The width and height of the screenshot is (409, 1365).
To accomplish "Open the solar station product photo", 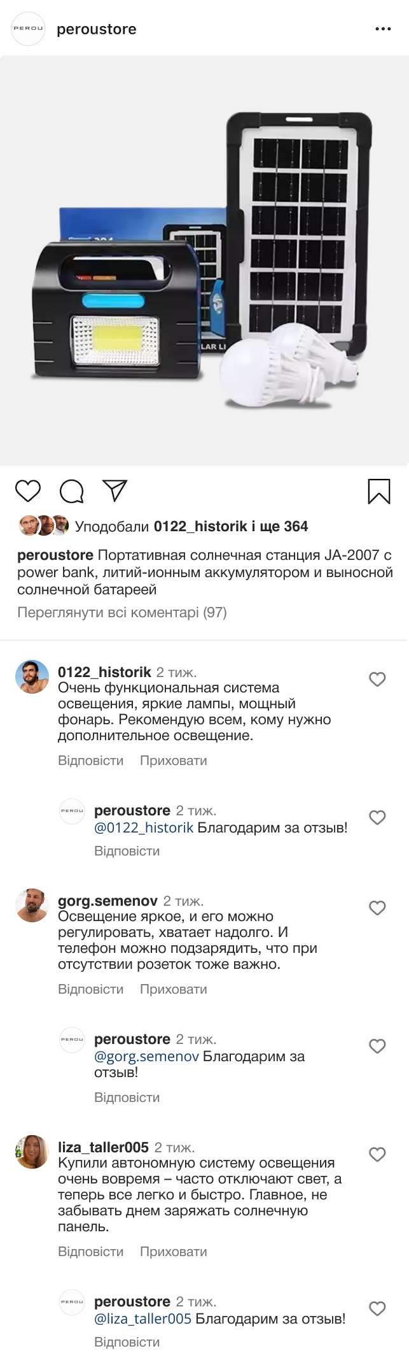I will pyautogui.click(x=204, y=261).
